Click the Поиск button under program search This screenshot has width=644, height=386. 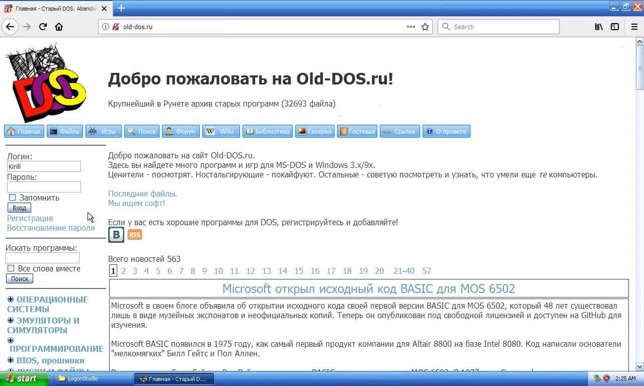(x=20, y=278)
